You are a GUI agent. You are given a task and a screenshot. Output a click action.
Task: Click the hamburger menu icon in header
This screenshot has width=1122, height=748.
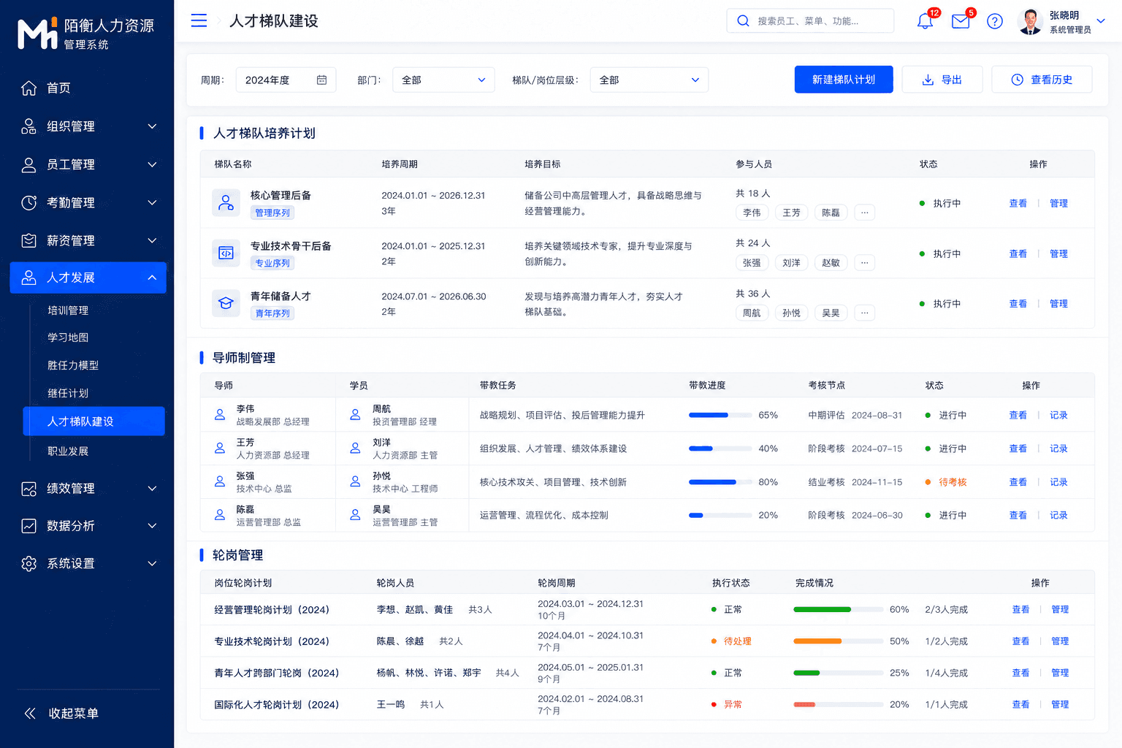[199, 20]
